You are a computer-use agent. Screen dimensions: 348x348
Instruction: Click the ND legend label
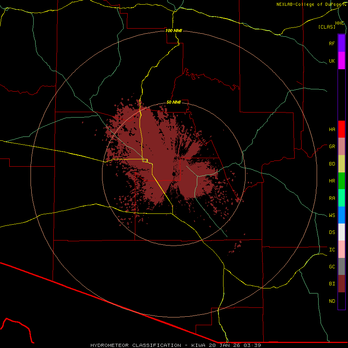point(332,301)
